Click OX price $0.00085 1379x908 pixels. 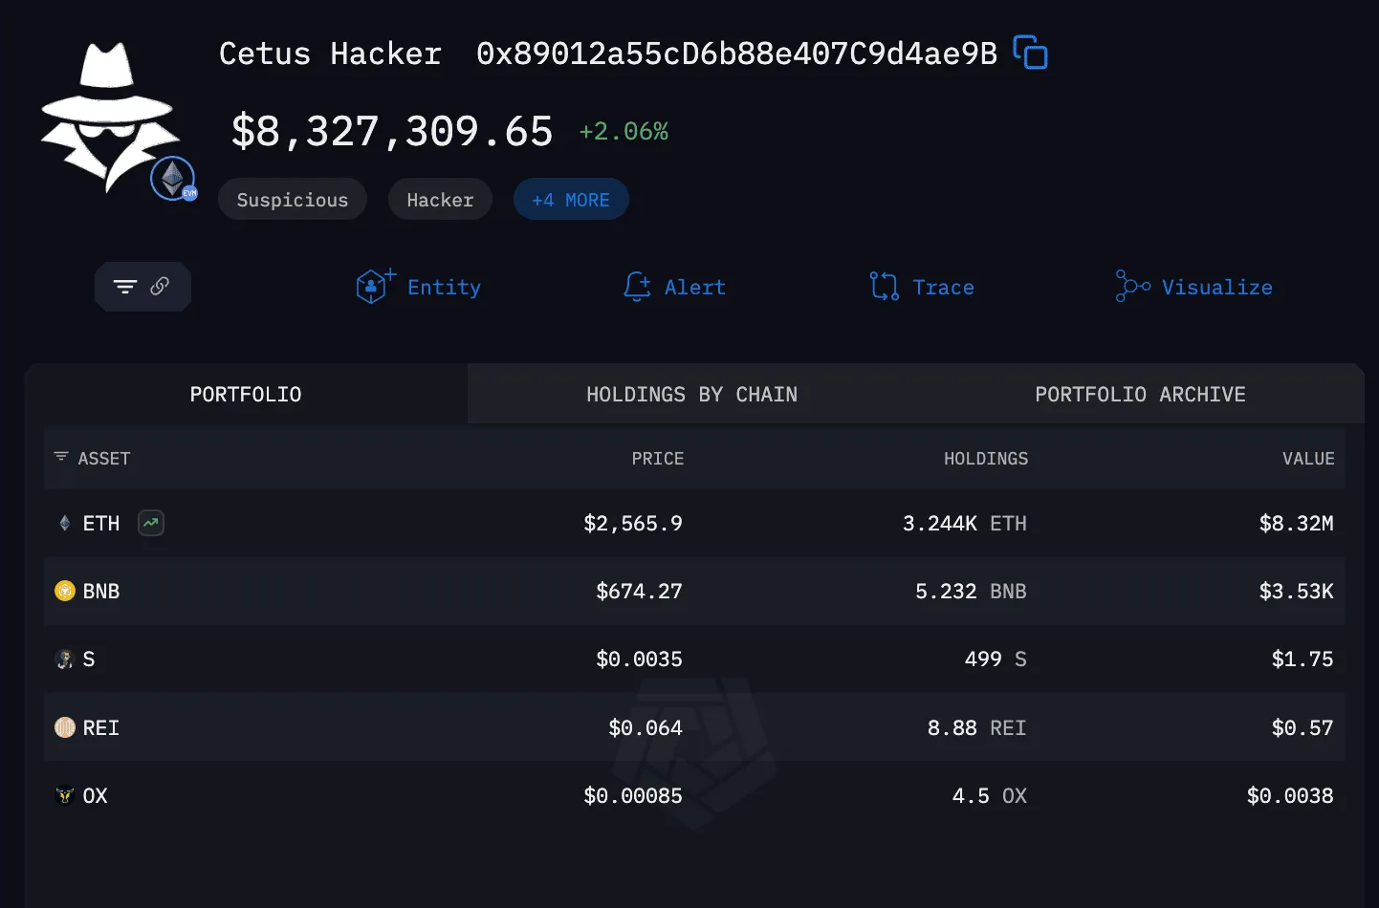pos(633,795)
